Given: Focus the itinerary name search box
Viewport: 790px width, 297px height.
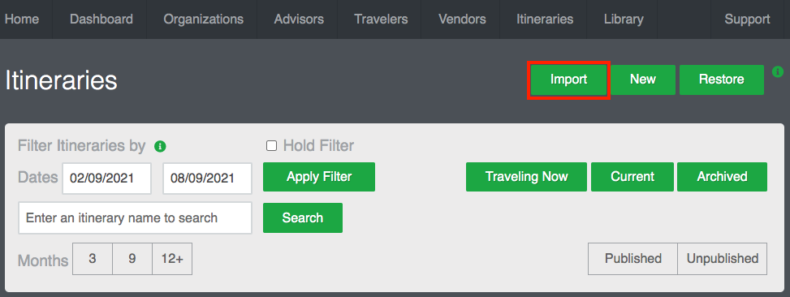Looking at the screenshot, I should click(135, 218).
